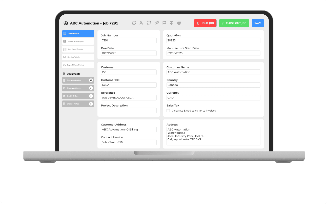Click the Reference field 075-24ABCA0001 ABCA
Screen dimensions: 328x204
coord(129,98)
